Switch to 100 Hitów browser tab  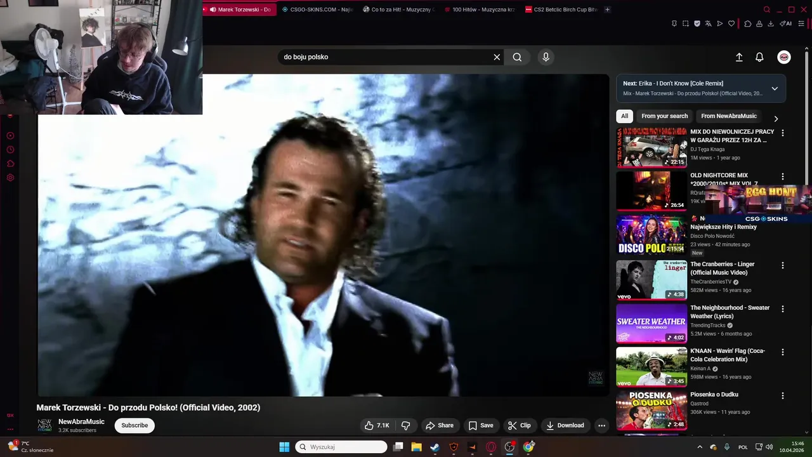click(480, 10)
